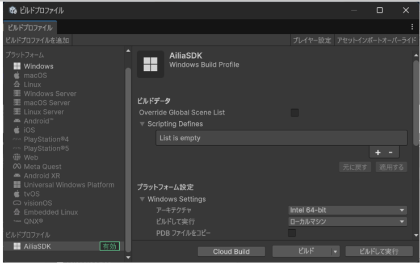This screenshot has width=420, height=263.
Task: Switch to the ビルドプロファイル tab
Action: [30, 27]
